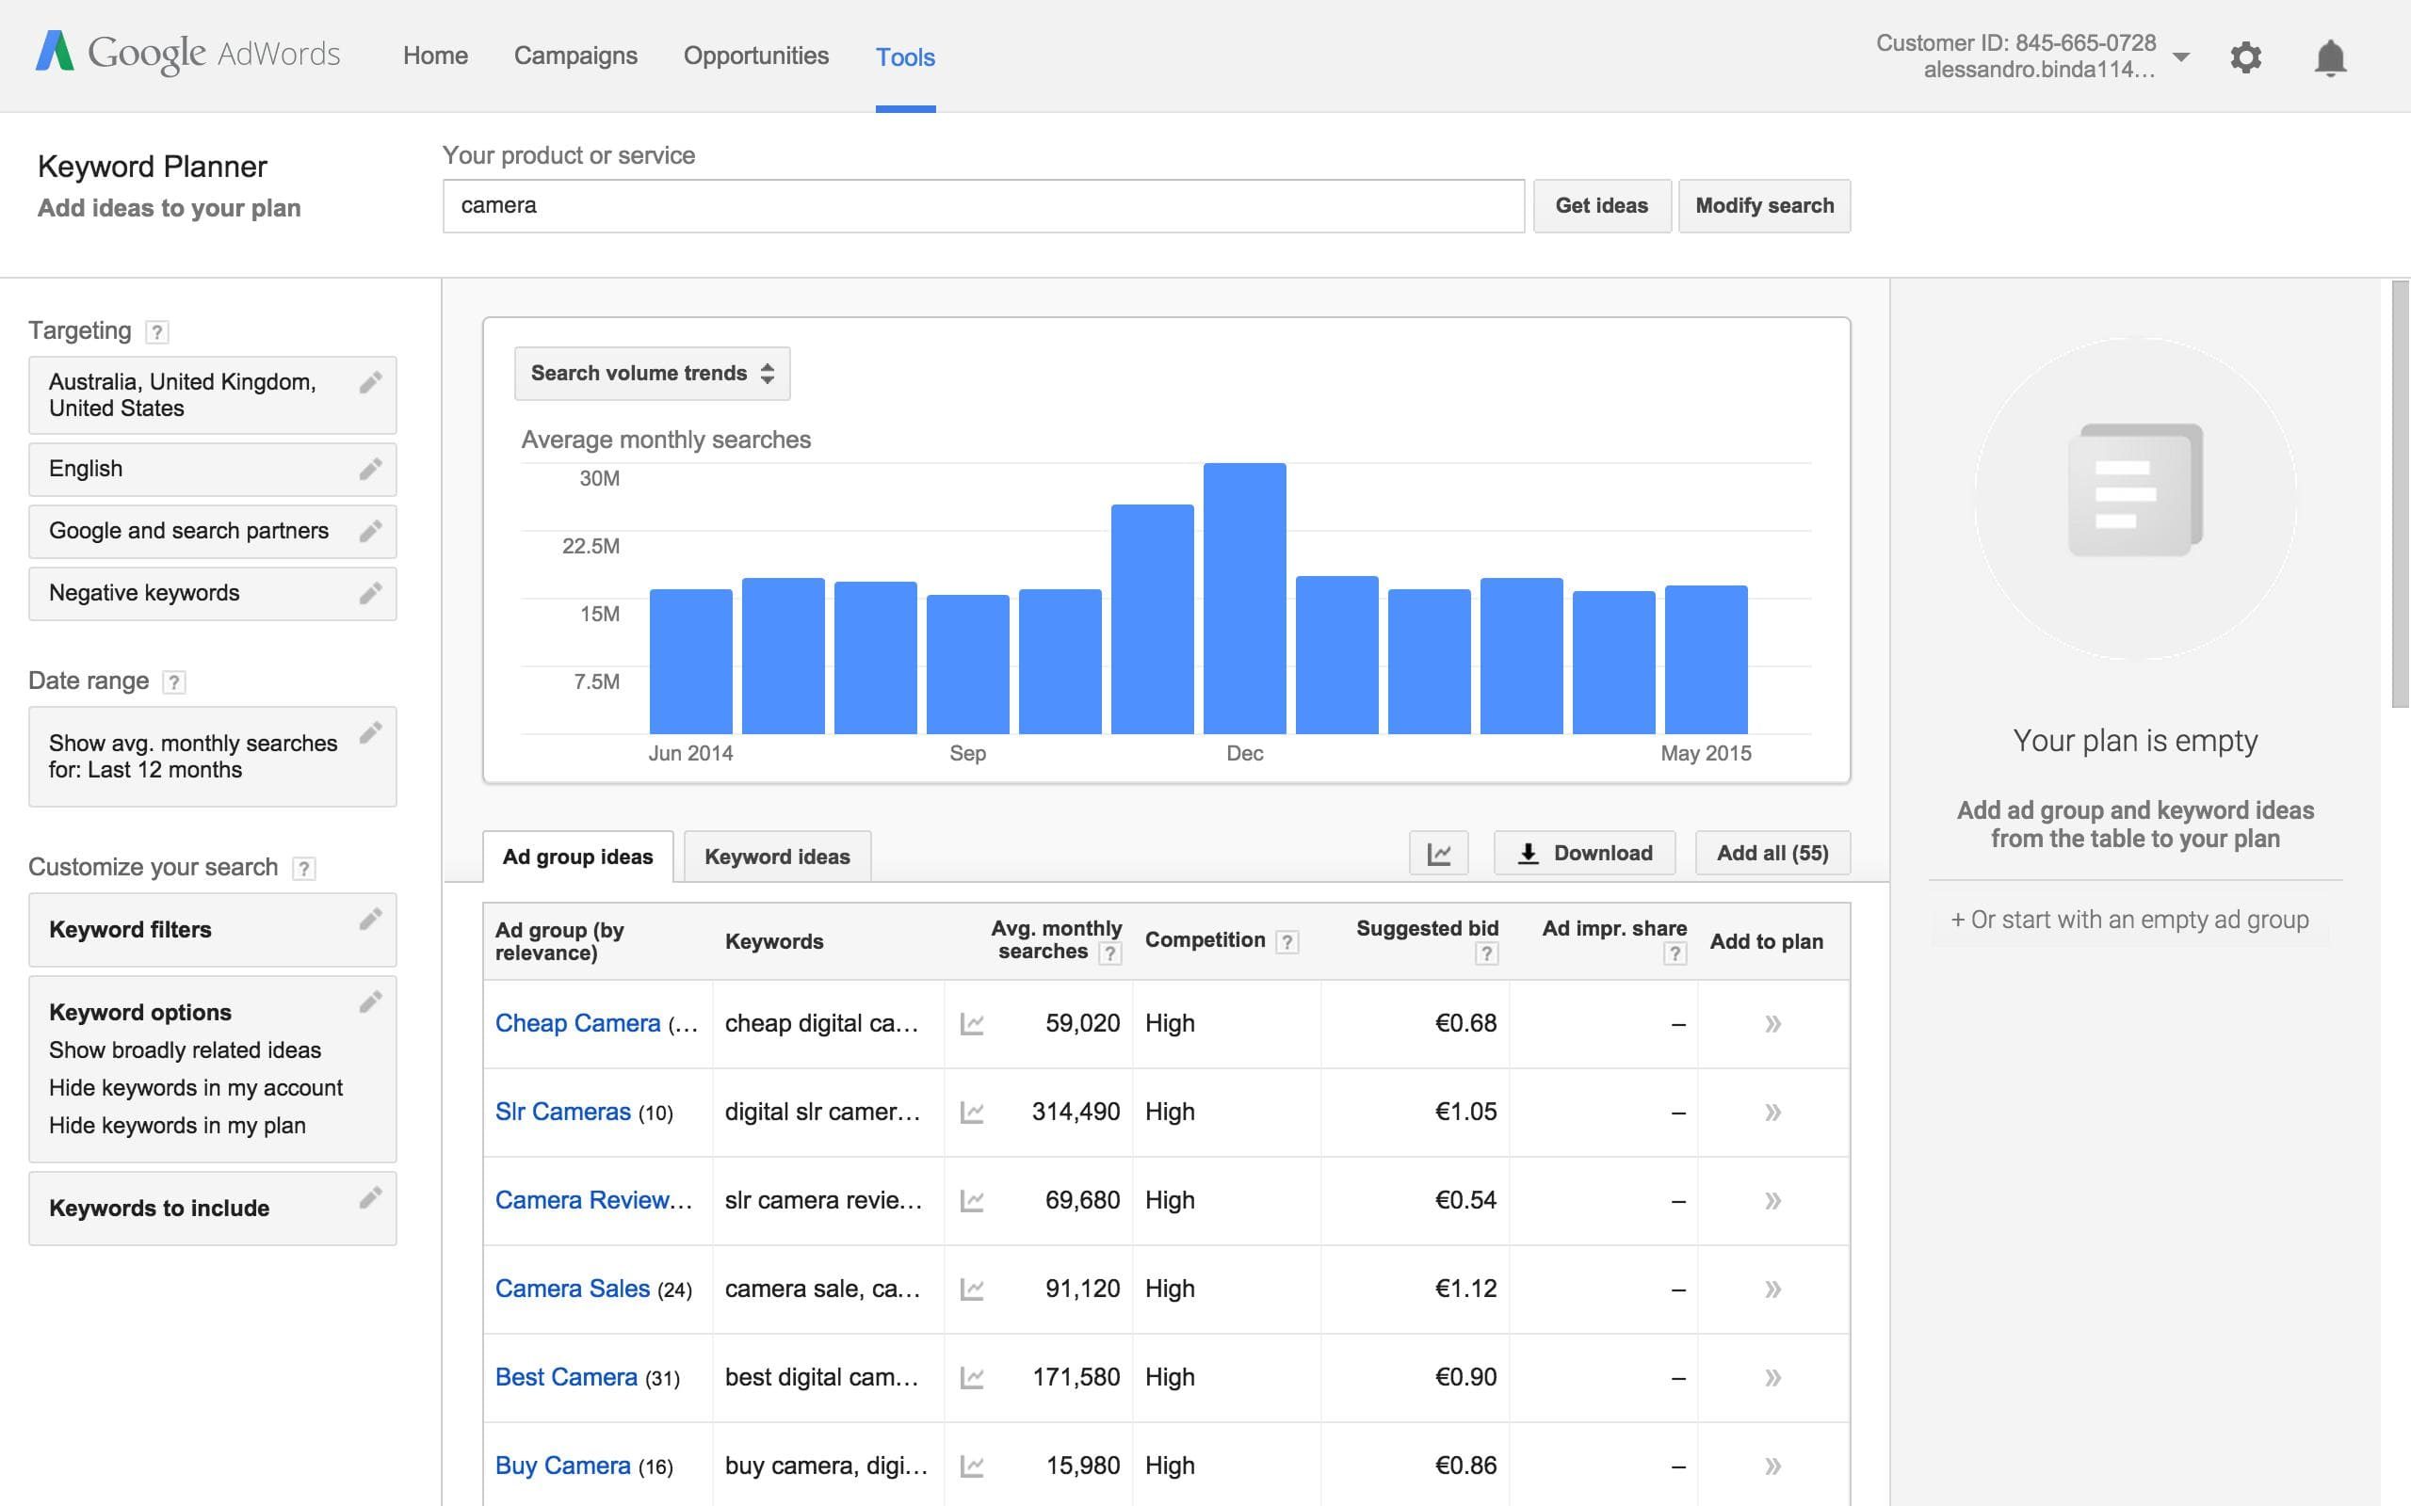Edit targeting locations using the pencil icon
This screenshot has width=2411, height=1506.
click(372, 381)
